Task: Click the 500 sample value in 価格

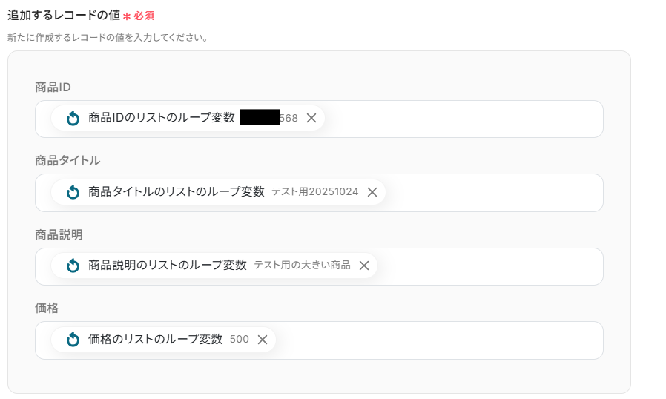Action: [x=240, y=340]
